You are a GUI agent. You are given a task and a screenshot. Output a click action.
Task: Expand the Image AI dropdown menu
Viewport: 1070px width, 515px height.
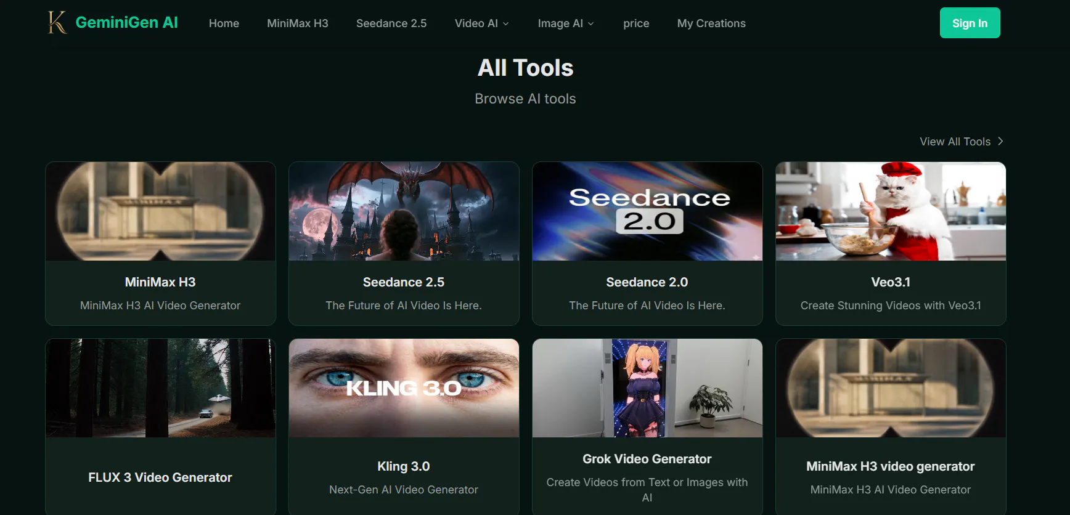point(566,23)
